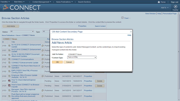
Task: Click publish icon next to CONNECT Communications
Action: [x=43, y=59]
